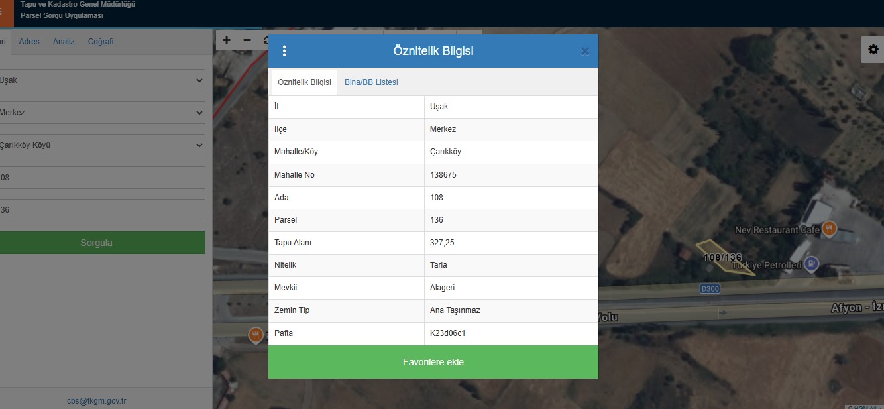Expand the Çarıkköy Köyü neighborhood dropdown

[x=101, y=145]
